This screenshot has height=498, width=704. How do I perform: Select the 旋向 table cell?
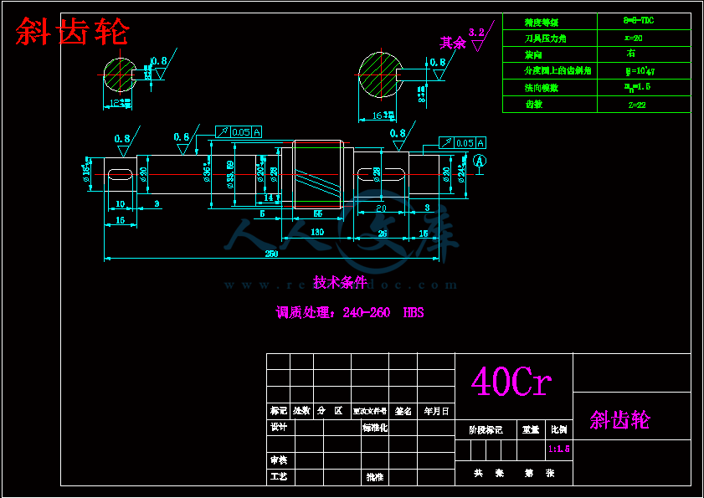click(x=549, y=54)
